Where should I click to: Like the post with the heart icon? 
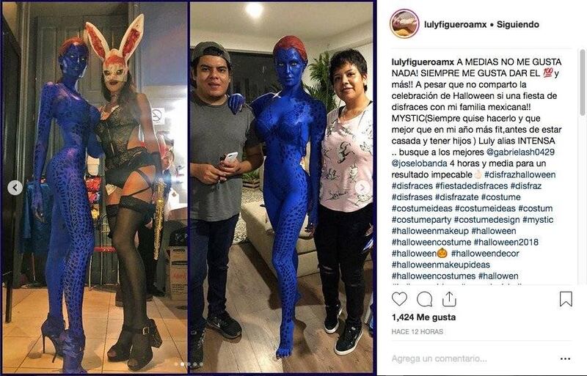point(399,299)
